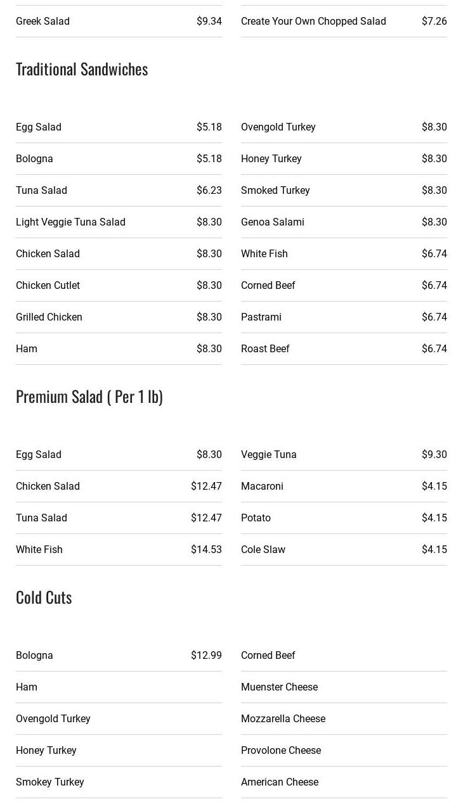Select the Chicken Cutlet sandwich
The width and height of the screenshot is (463, 802).
point(48,286)
